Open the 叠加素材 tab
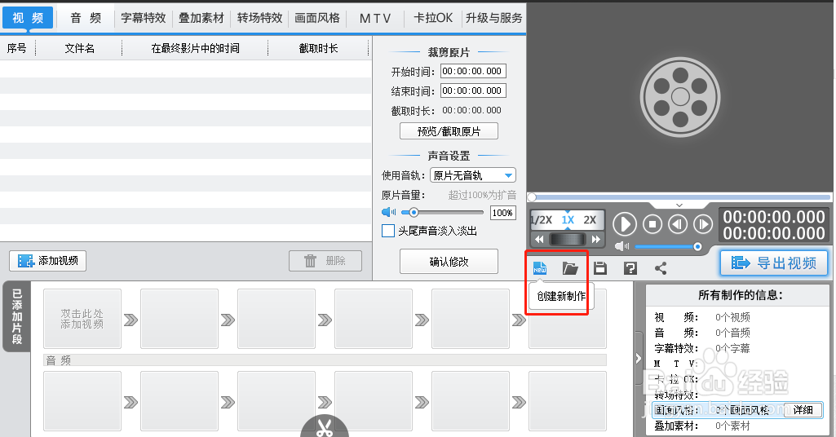Image resolution: width=836 pixels, height=437 pixels. pos(201,18)
